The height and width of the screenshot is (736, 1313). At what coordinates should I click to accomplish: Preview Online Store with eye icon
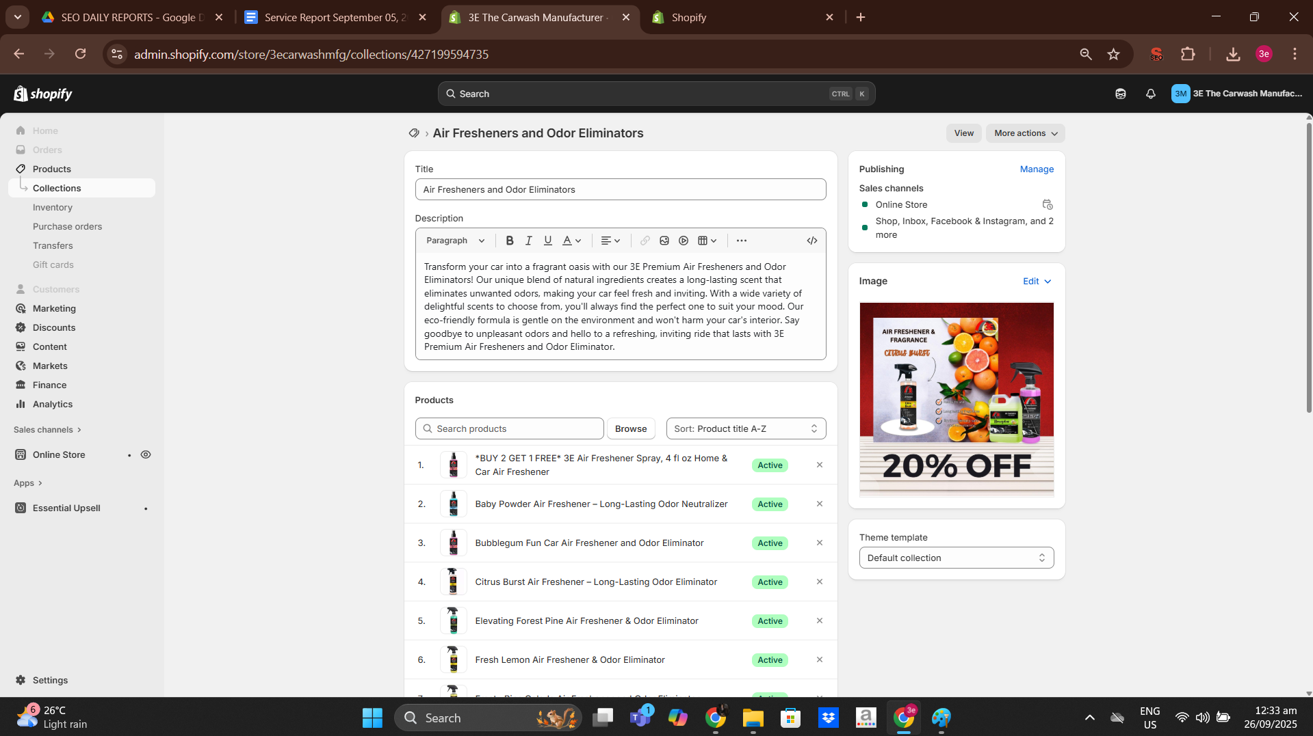click(146, 454)
